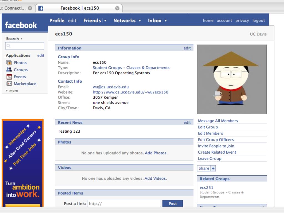Expand more applications in the sidebar

pyautogui.click(x=12, y=91)
